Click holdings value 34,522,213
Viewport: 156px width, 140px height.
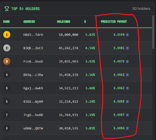coord(68,88)
